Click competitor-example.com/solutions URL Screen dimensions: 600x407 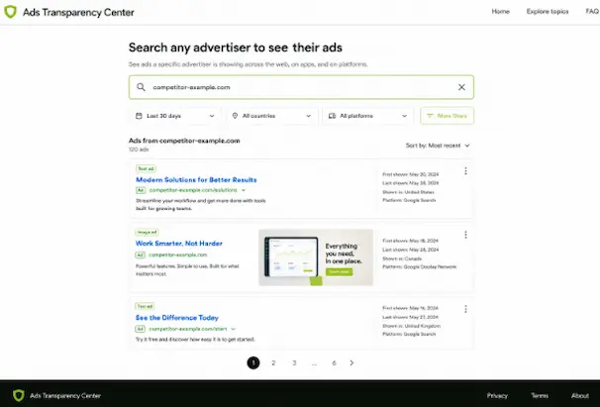click(x=193, y=190)
